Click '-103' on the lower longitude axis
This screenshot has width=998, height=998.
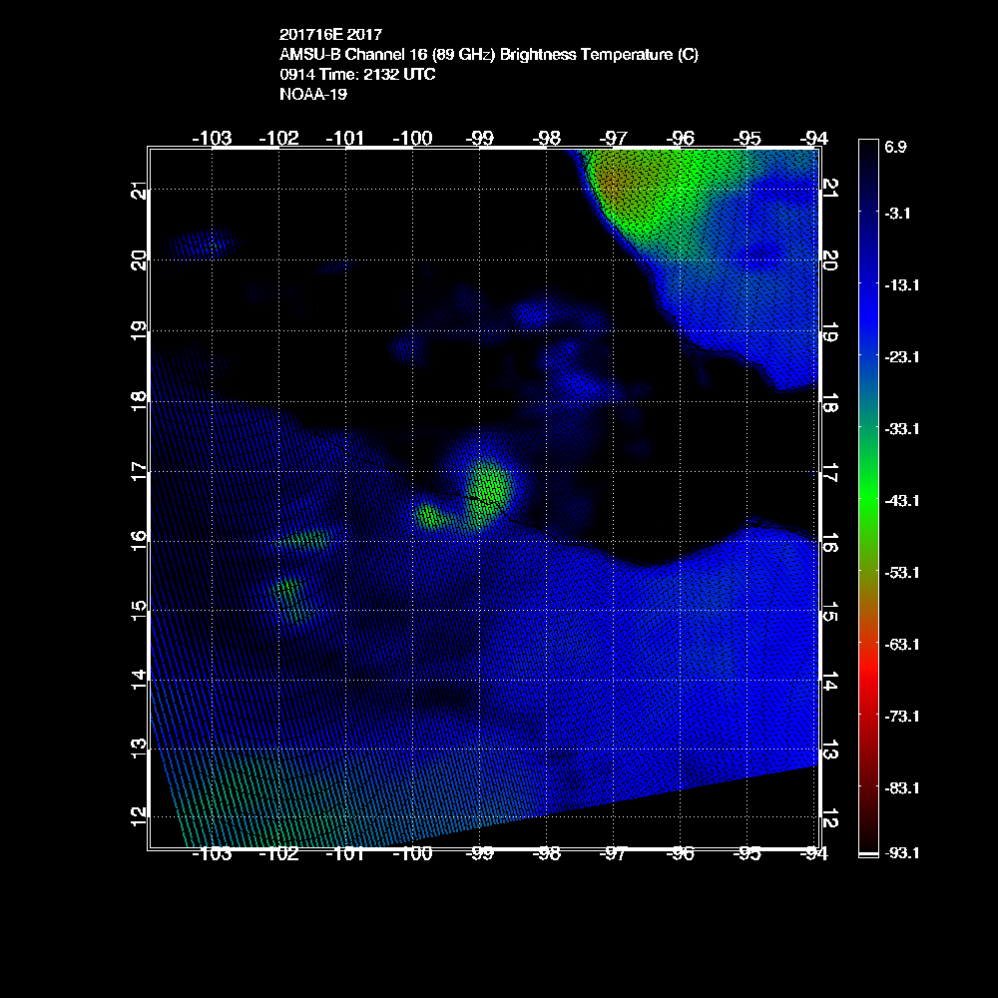click(212, 854)
